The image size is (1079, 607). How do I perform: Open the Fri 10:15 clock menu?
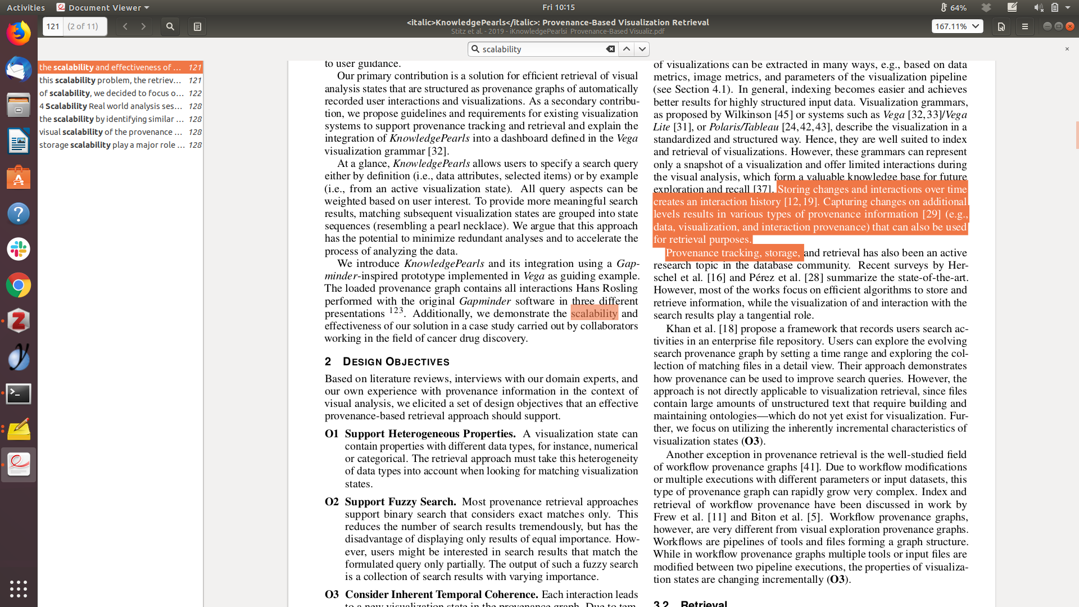pyautogui.click(x=558, y=7)
